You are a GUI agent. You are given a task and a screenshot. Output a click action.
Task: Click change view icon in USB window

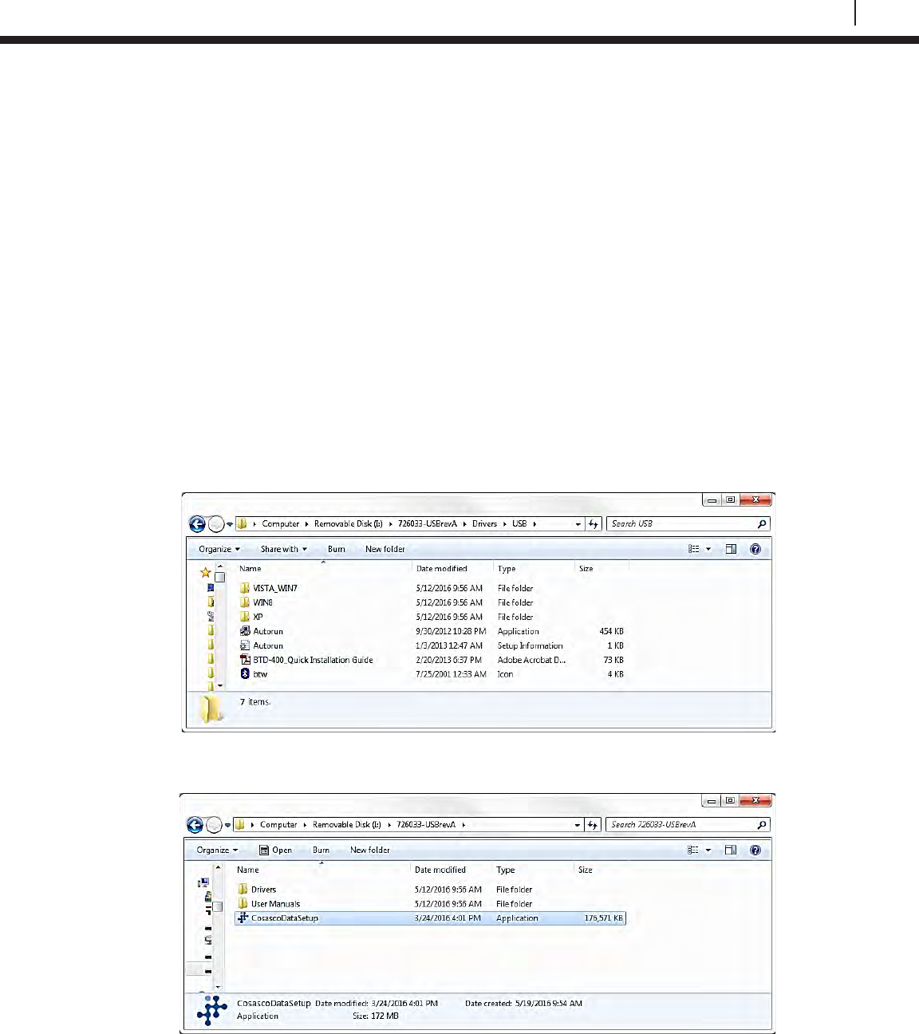(x=694, y=549)
